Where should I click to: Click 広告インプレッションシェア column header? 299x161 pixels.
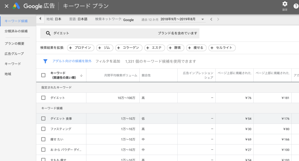click(x=198, y=75)
